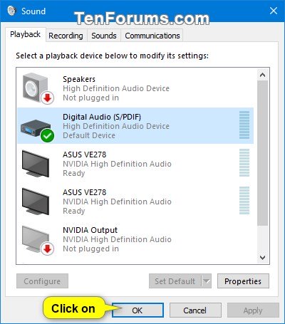Close the Sound dialog window
The height and width of the screenshot is (324, 285).
click(x=274, y=11)
